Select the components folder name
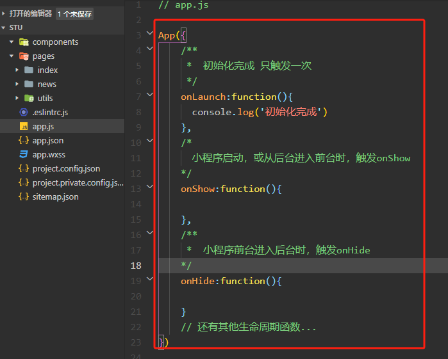The width and height of the screenshot is (448, 359). point(55,42)
